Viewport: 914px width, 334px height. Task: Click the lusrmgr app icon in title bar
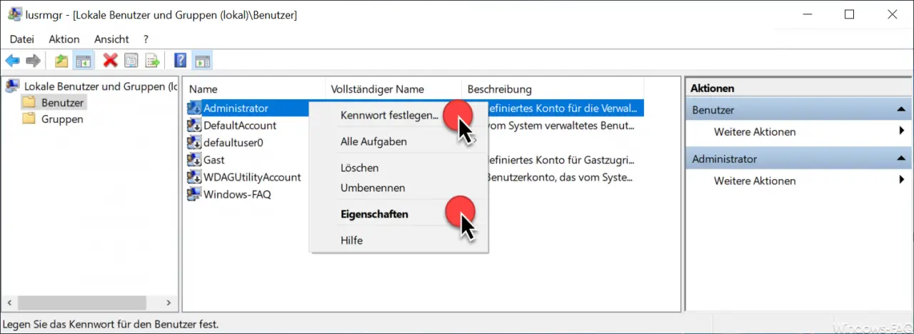pyautogui.click(x=15, y=15)
